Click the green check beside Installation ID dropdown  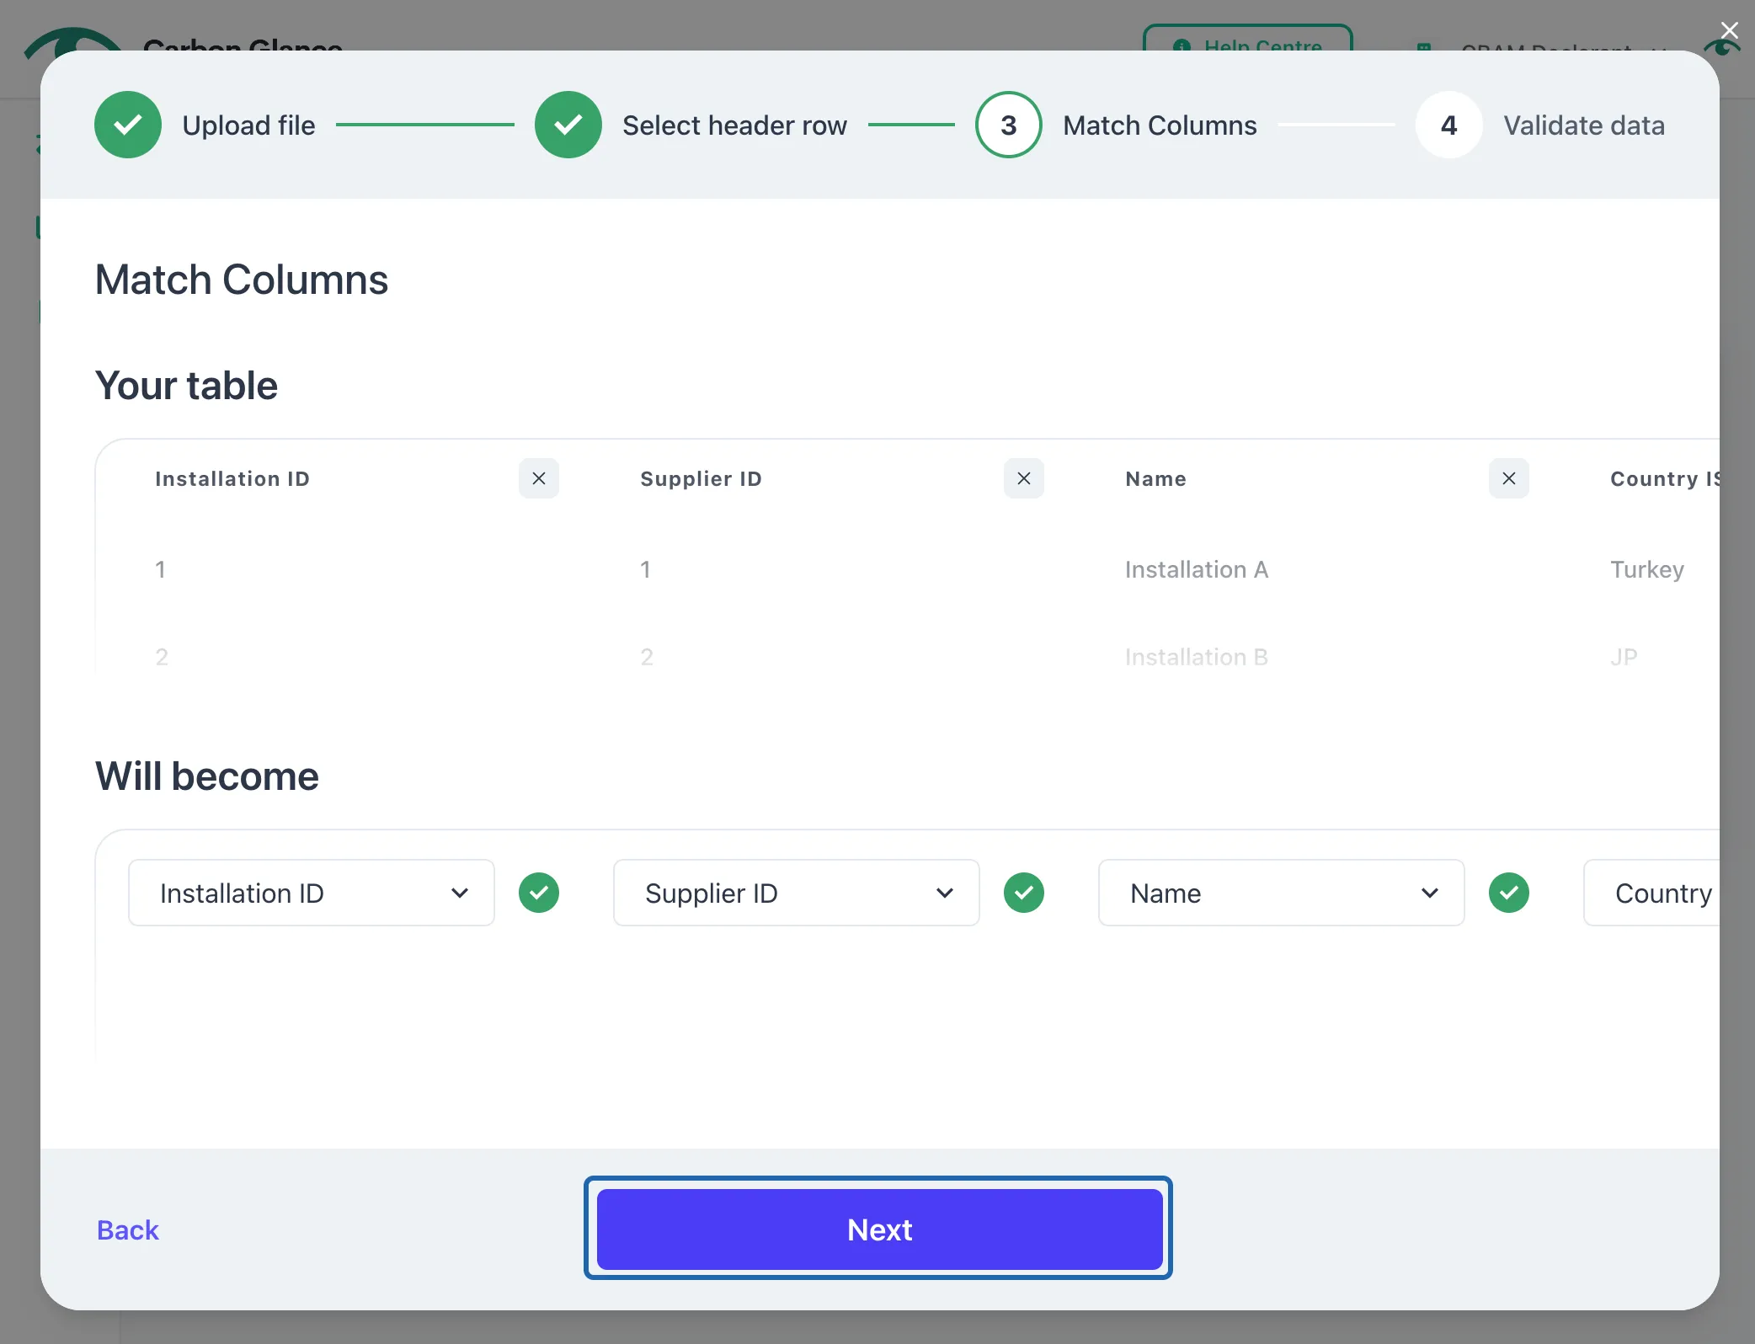[539, 893]
